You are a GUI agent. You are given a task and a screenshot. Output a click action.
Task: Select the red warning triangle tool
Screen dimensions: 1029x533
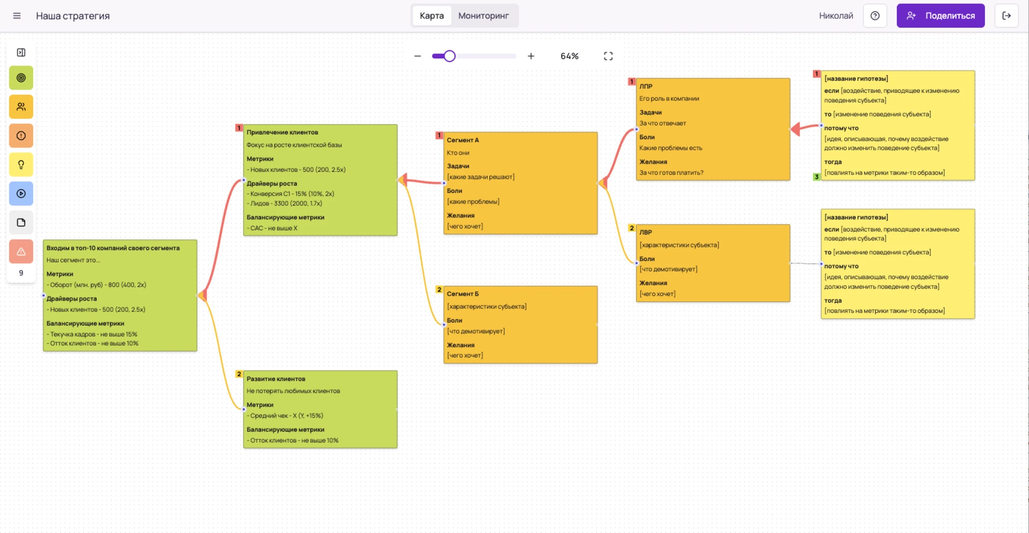(21, 252)
